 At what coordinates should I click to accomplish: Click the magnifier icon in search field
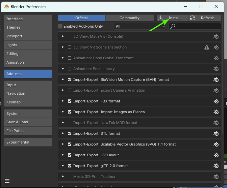[x=173, y=26]
